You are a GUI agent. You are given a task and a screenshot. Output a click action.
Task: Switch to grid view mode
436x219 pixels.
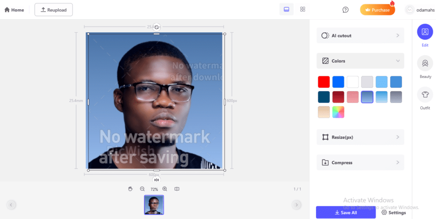[303, 9]
